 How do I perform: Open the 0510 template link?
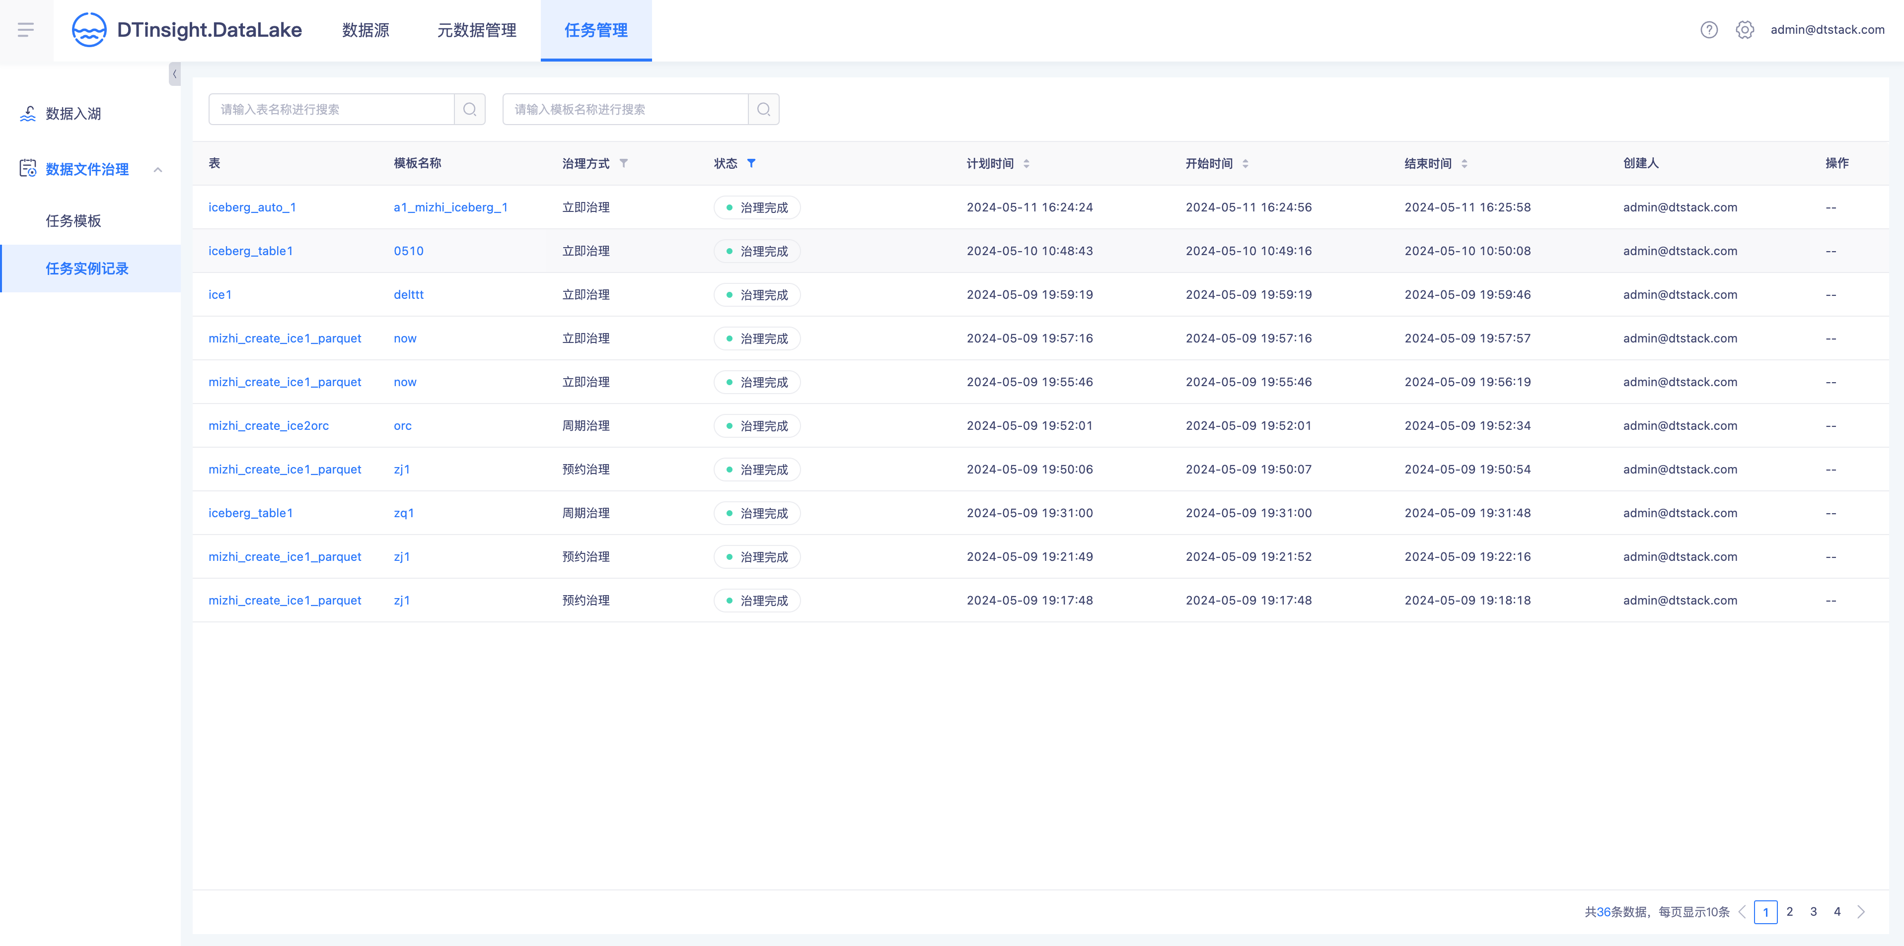(x=409, y=251)
